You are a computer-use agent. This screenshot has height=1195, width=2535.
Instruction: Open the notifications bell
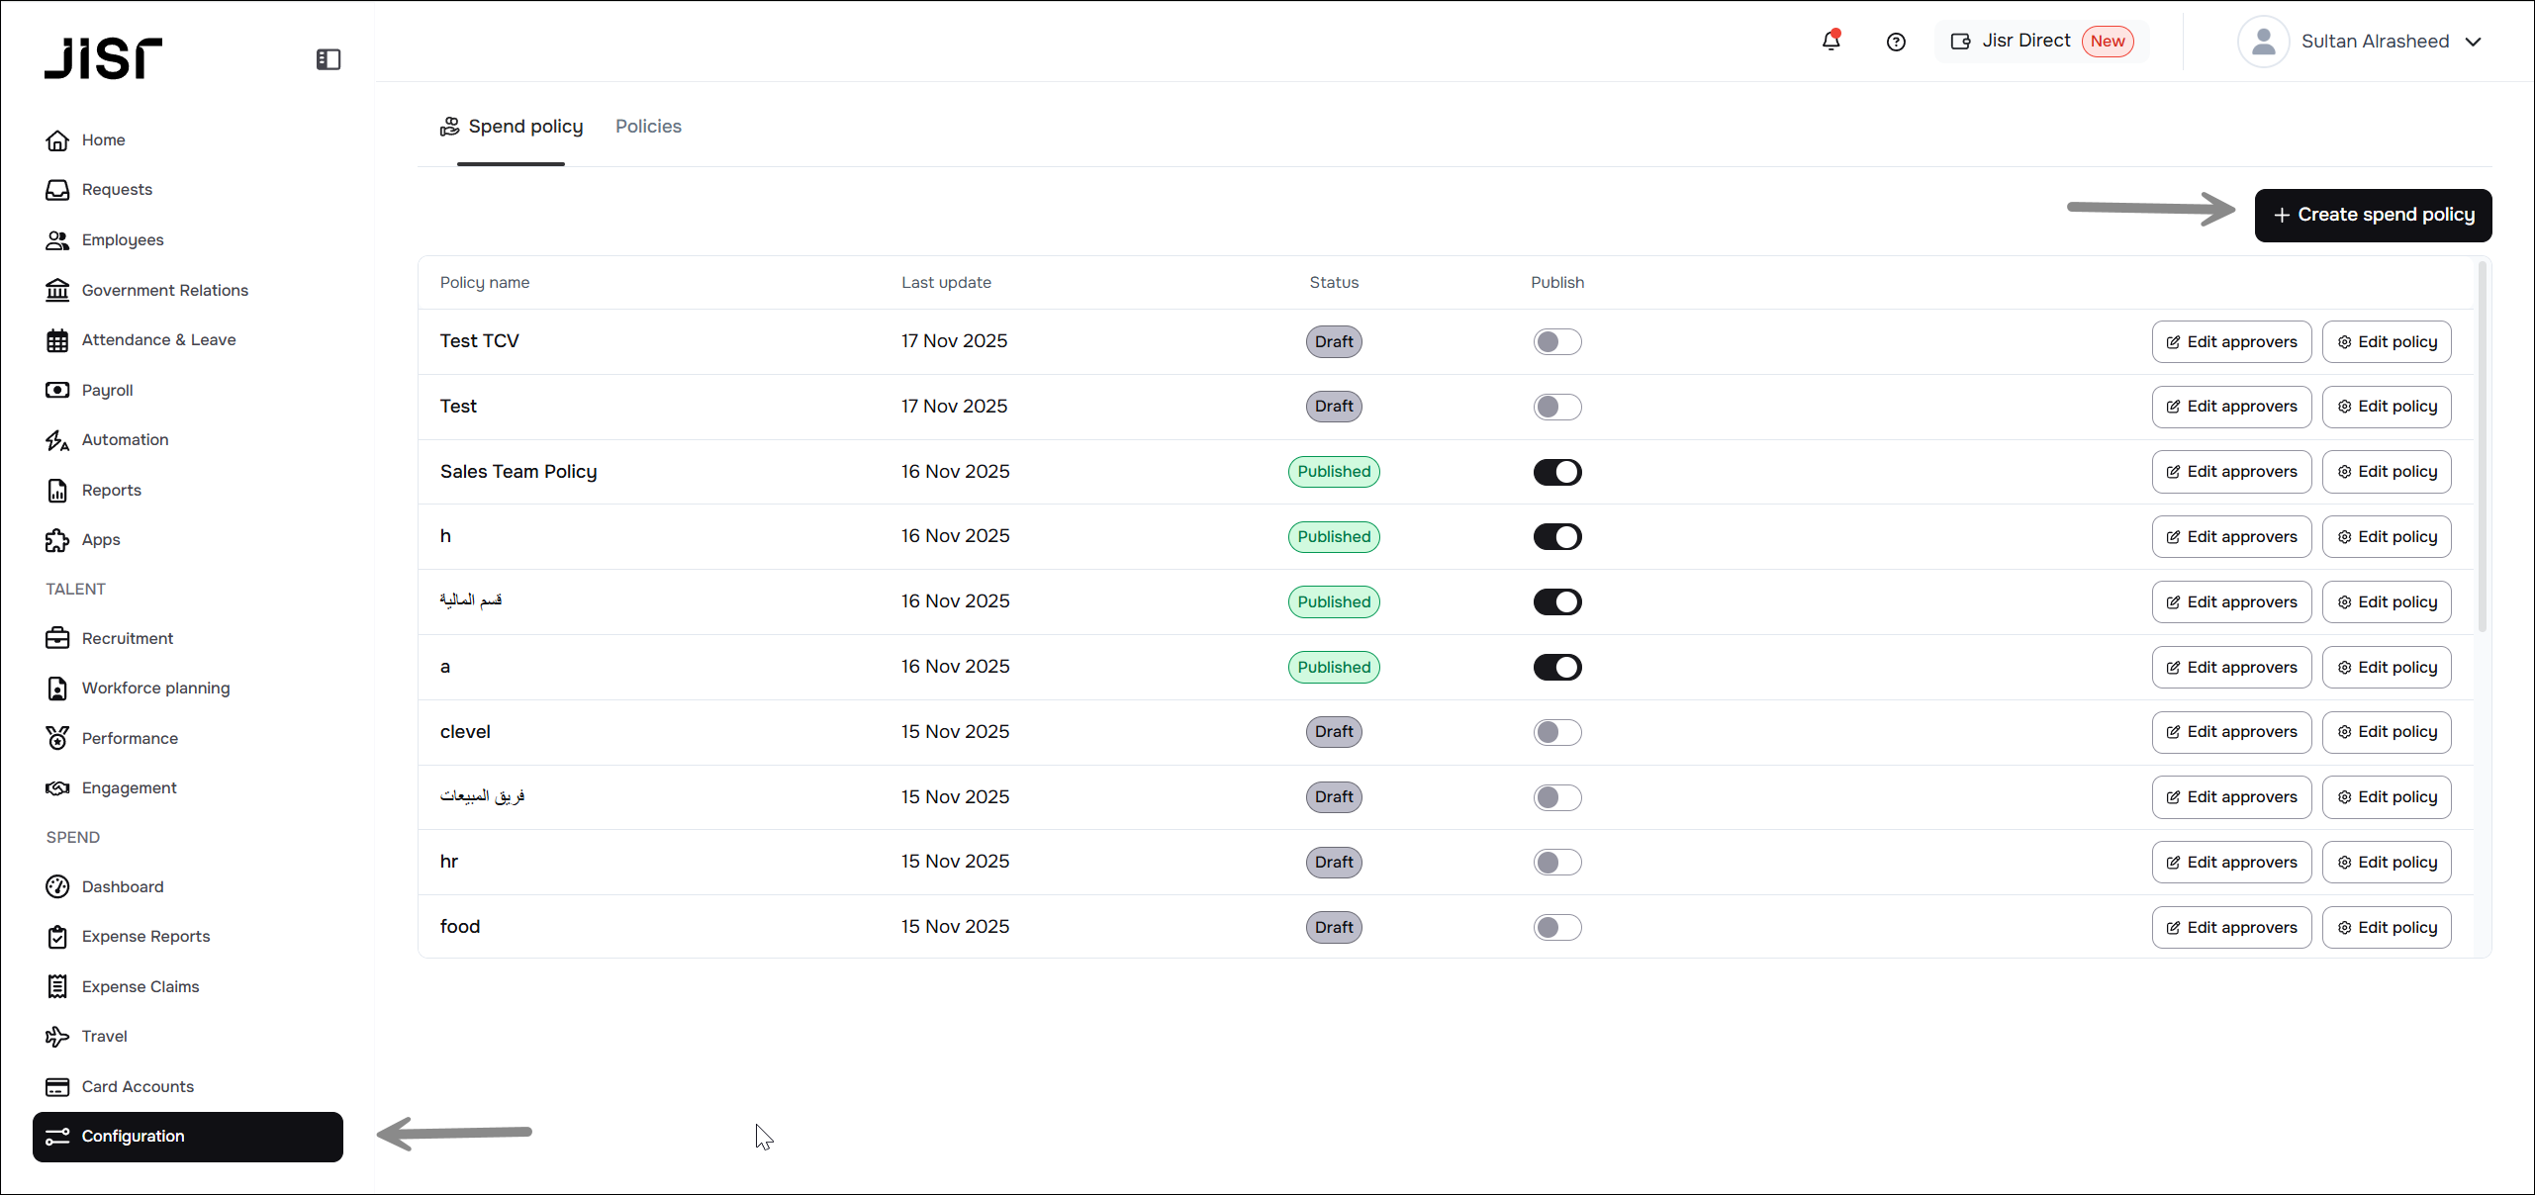(1831, 41)
